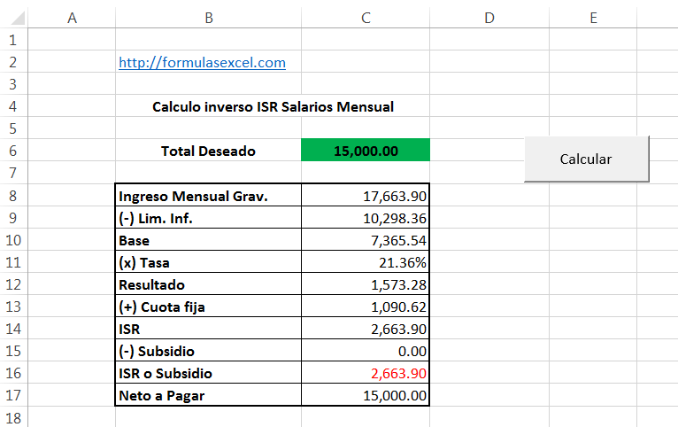The width and height of the screenshot is (678, 427).
Task: Click the Ingreso Mensual Grav. value 17,663.90
Action: pos(366,196)
